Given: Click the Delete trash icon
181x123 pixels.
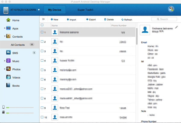Looking at the screenshot, I should 105,20.
